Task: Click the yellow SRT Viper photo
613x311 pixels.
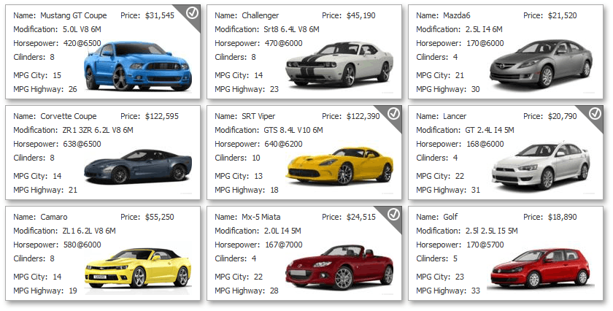Action: point(339,166)
